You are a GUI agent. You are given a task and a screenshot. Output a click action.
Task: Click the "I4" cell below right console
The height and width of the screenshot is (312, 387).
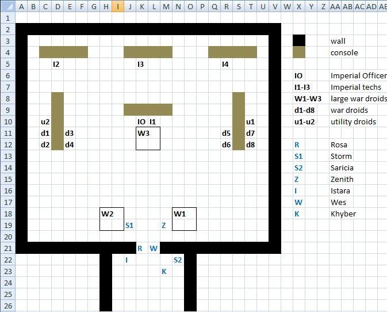pos(227,64)
